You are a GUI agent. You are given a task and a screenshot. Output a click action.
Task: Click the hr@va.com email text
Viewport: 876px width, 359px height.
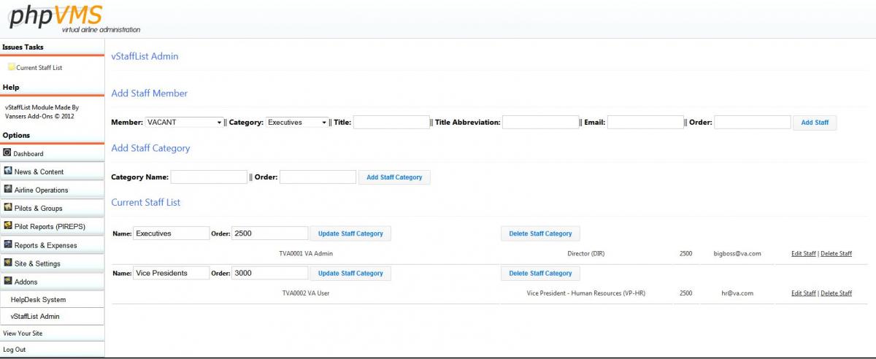pos(737,293)
